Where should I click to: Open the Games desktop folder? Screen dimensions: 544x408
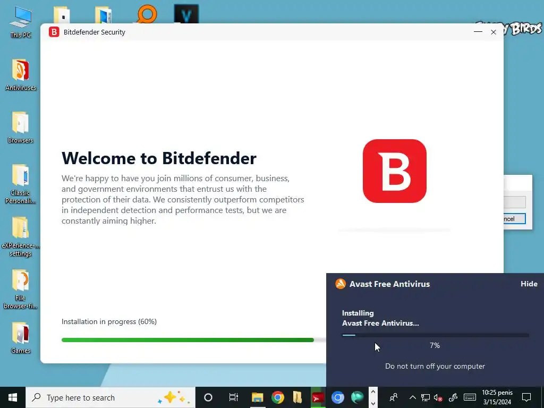click(x=21, y=337)
